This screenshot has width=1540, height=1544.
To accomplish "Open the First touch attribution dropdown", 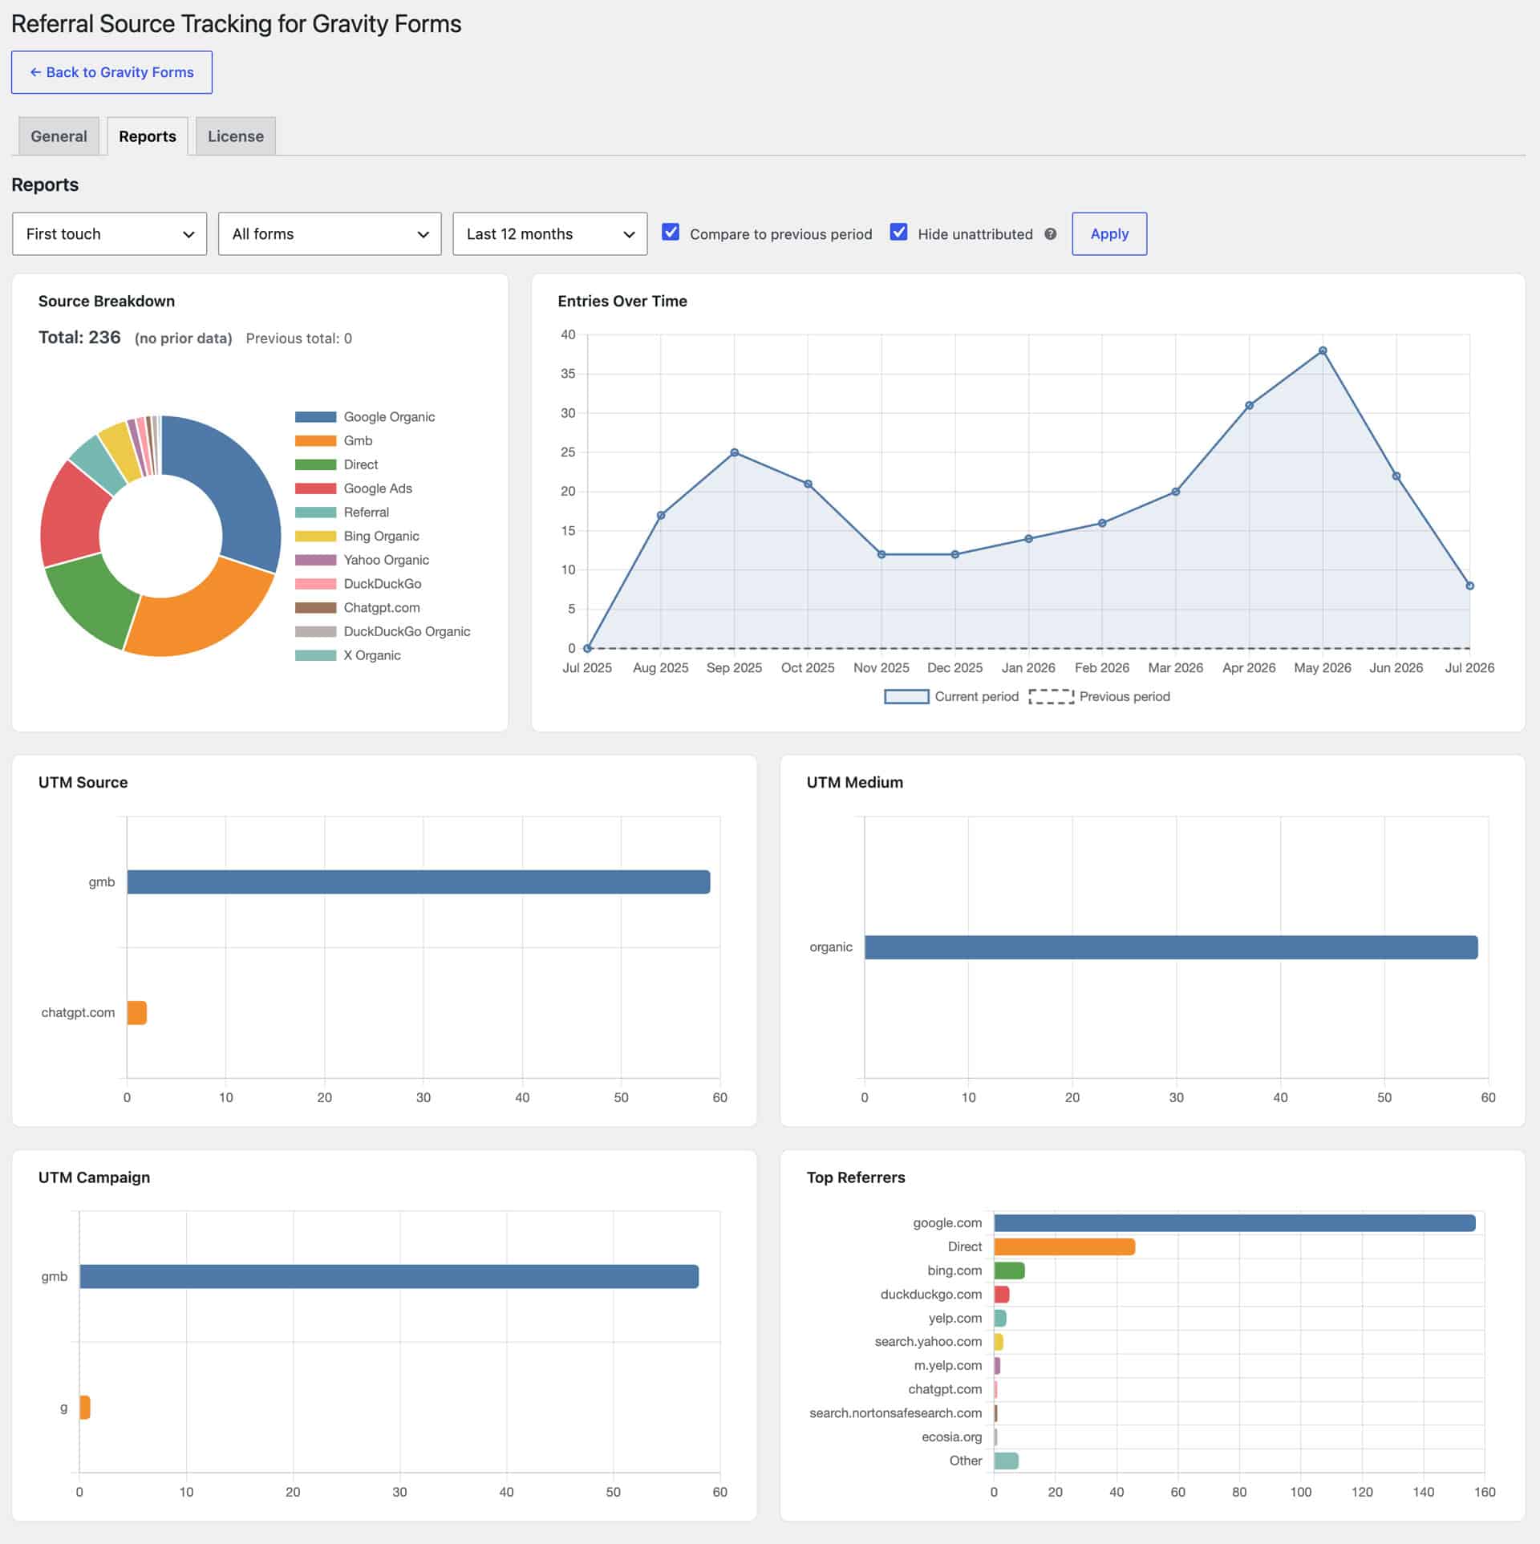I will 110,234.
